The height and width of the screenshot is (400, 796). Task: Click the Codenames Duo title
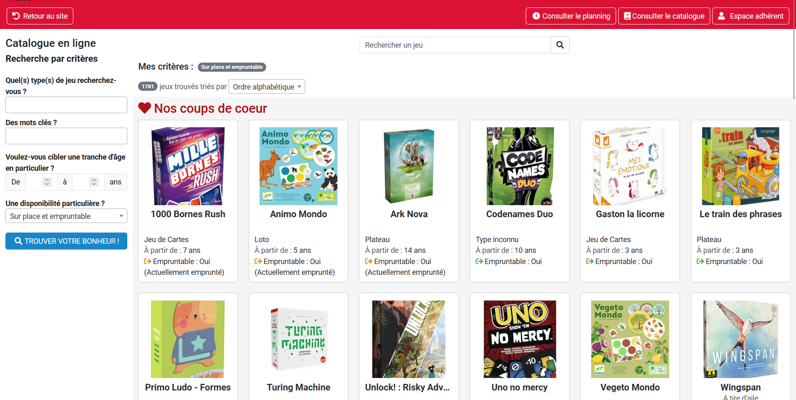[x=519, y=214]
